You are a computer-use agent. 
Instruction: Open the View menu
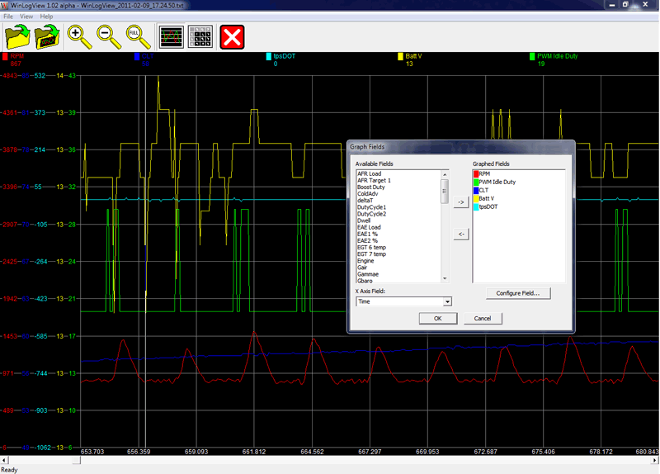tap(26, 17)
